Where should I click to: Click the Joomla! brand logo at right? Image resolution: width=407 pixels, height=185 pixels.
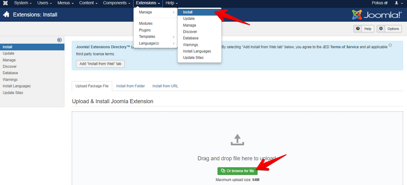point(376,15)
